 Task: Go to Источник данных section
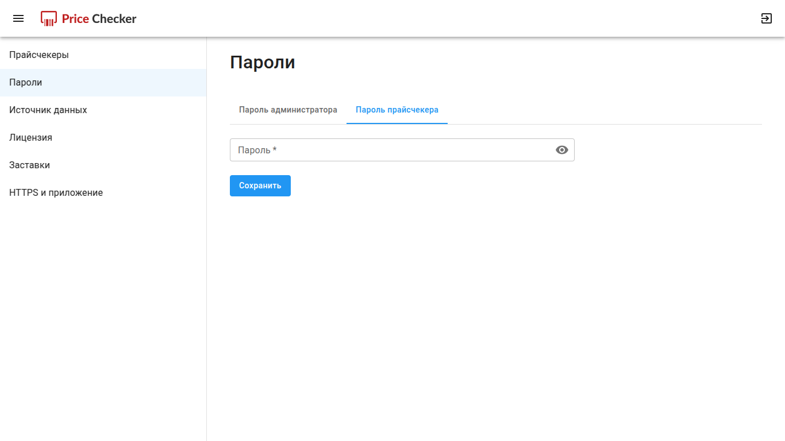tap(103, 110)
